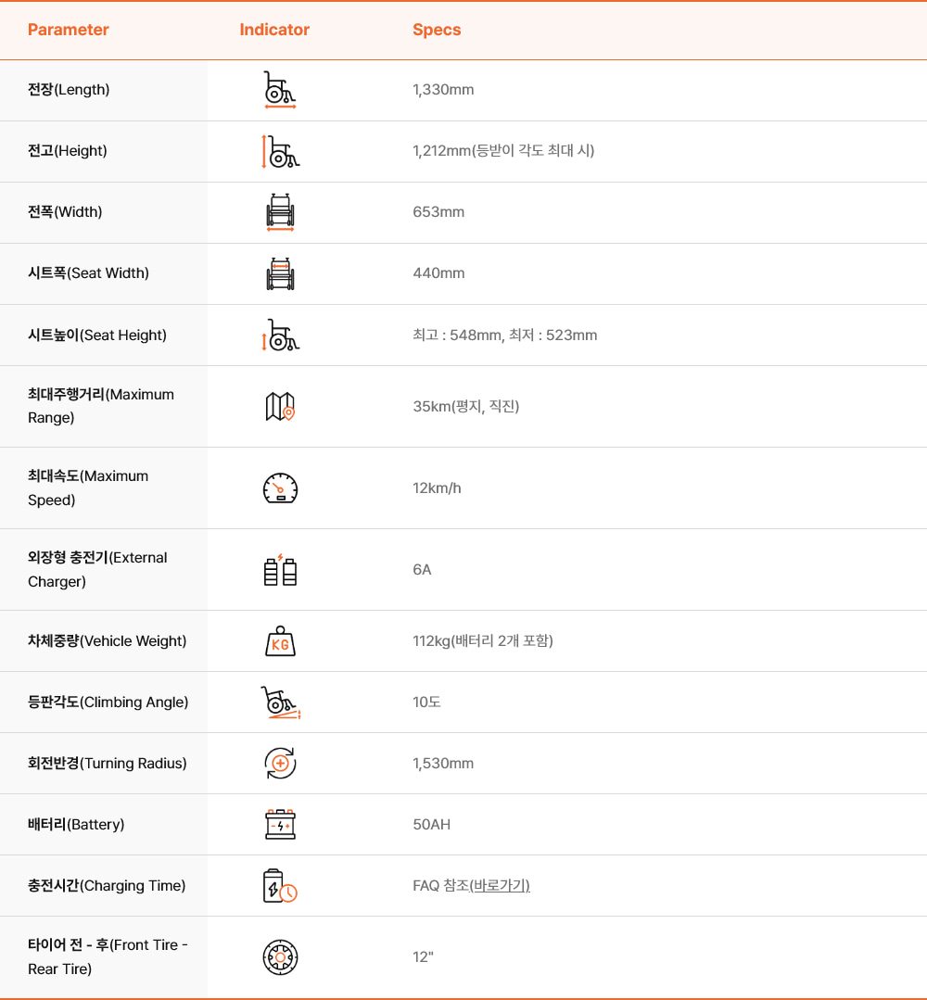Click the external charger batteries icon
This screenshot has height=1000, width=927.
pyautogui.click(x=280, y=570)
